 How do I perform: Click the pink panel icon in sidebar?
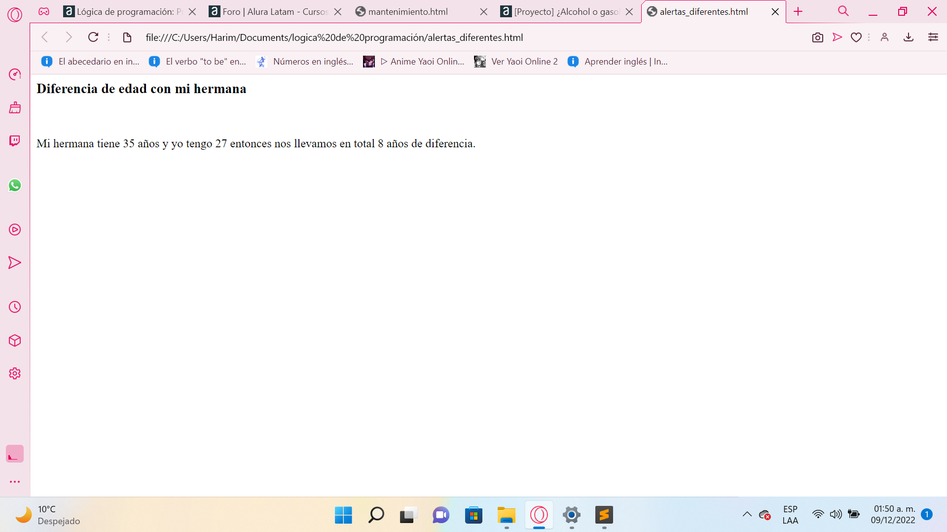15,454
